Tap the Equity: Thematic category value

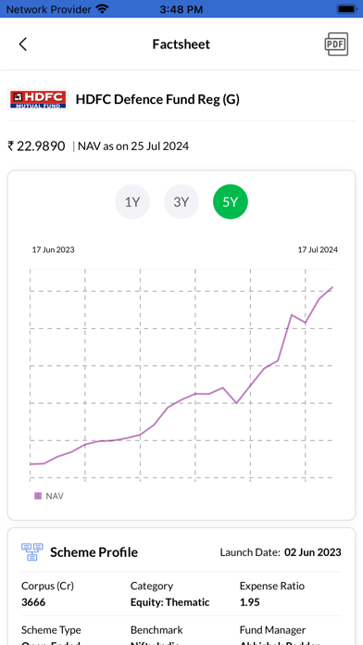169,602
